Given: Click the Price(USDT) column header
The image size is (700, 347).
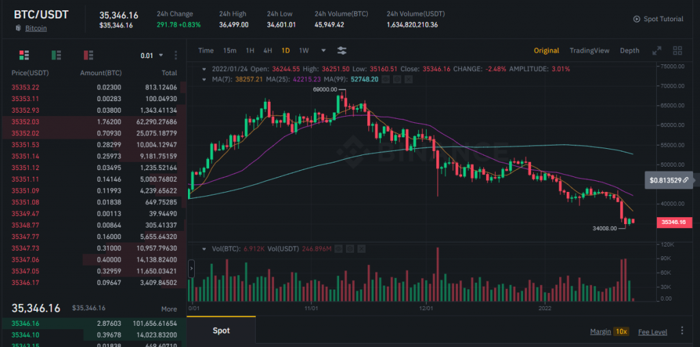Looking at the screenshot, I should pyautogui.click(x=30, y=72).
